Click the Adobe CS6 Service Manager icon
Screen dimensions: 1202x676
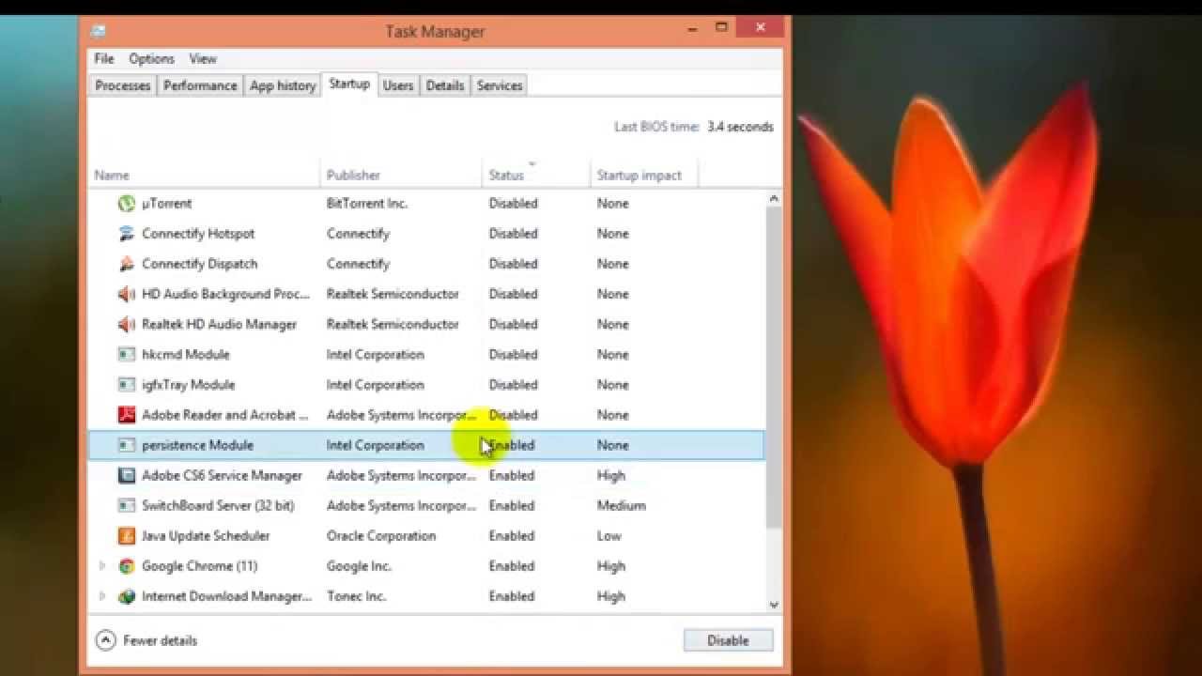point(127,475)
